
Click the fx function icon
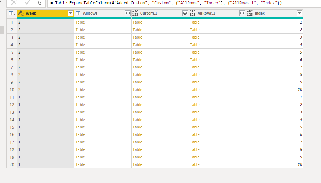point(39,3)
